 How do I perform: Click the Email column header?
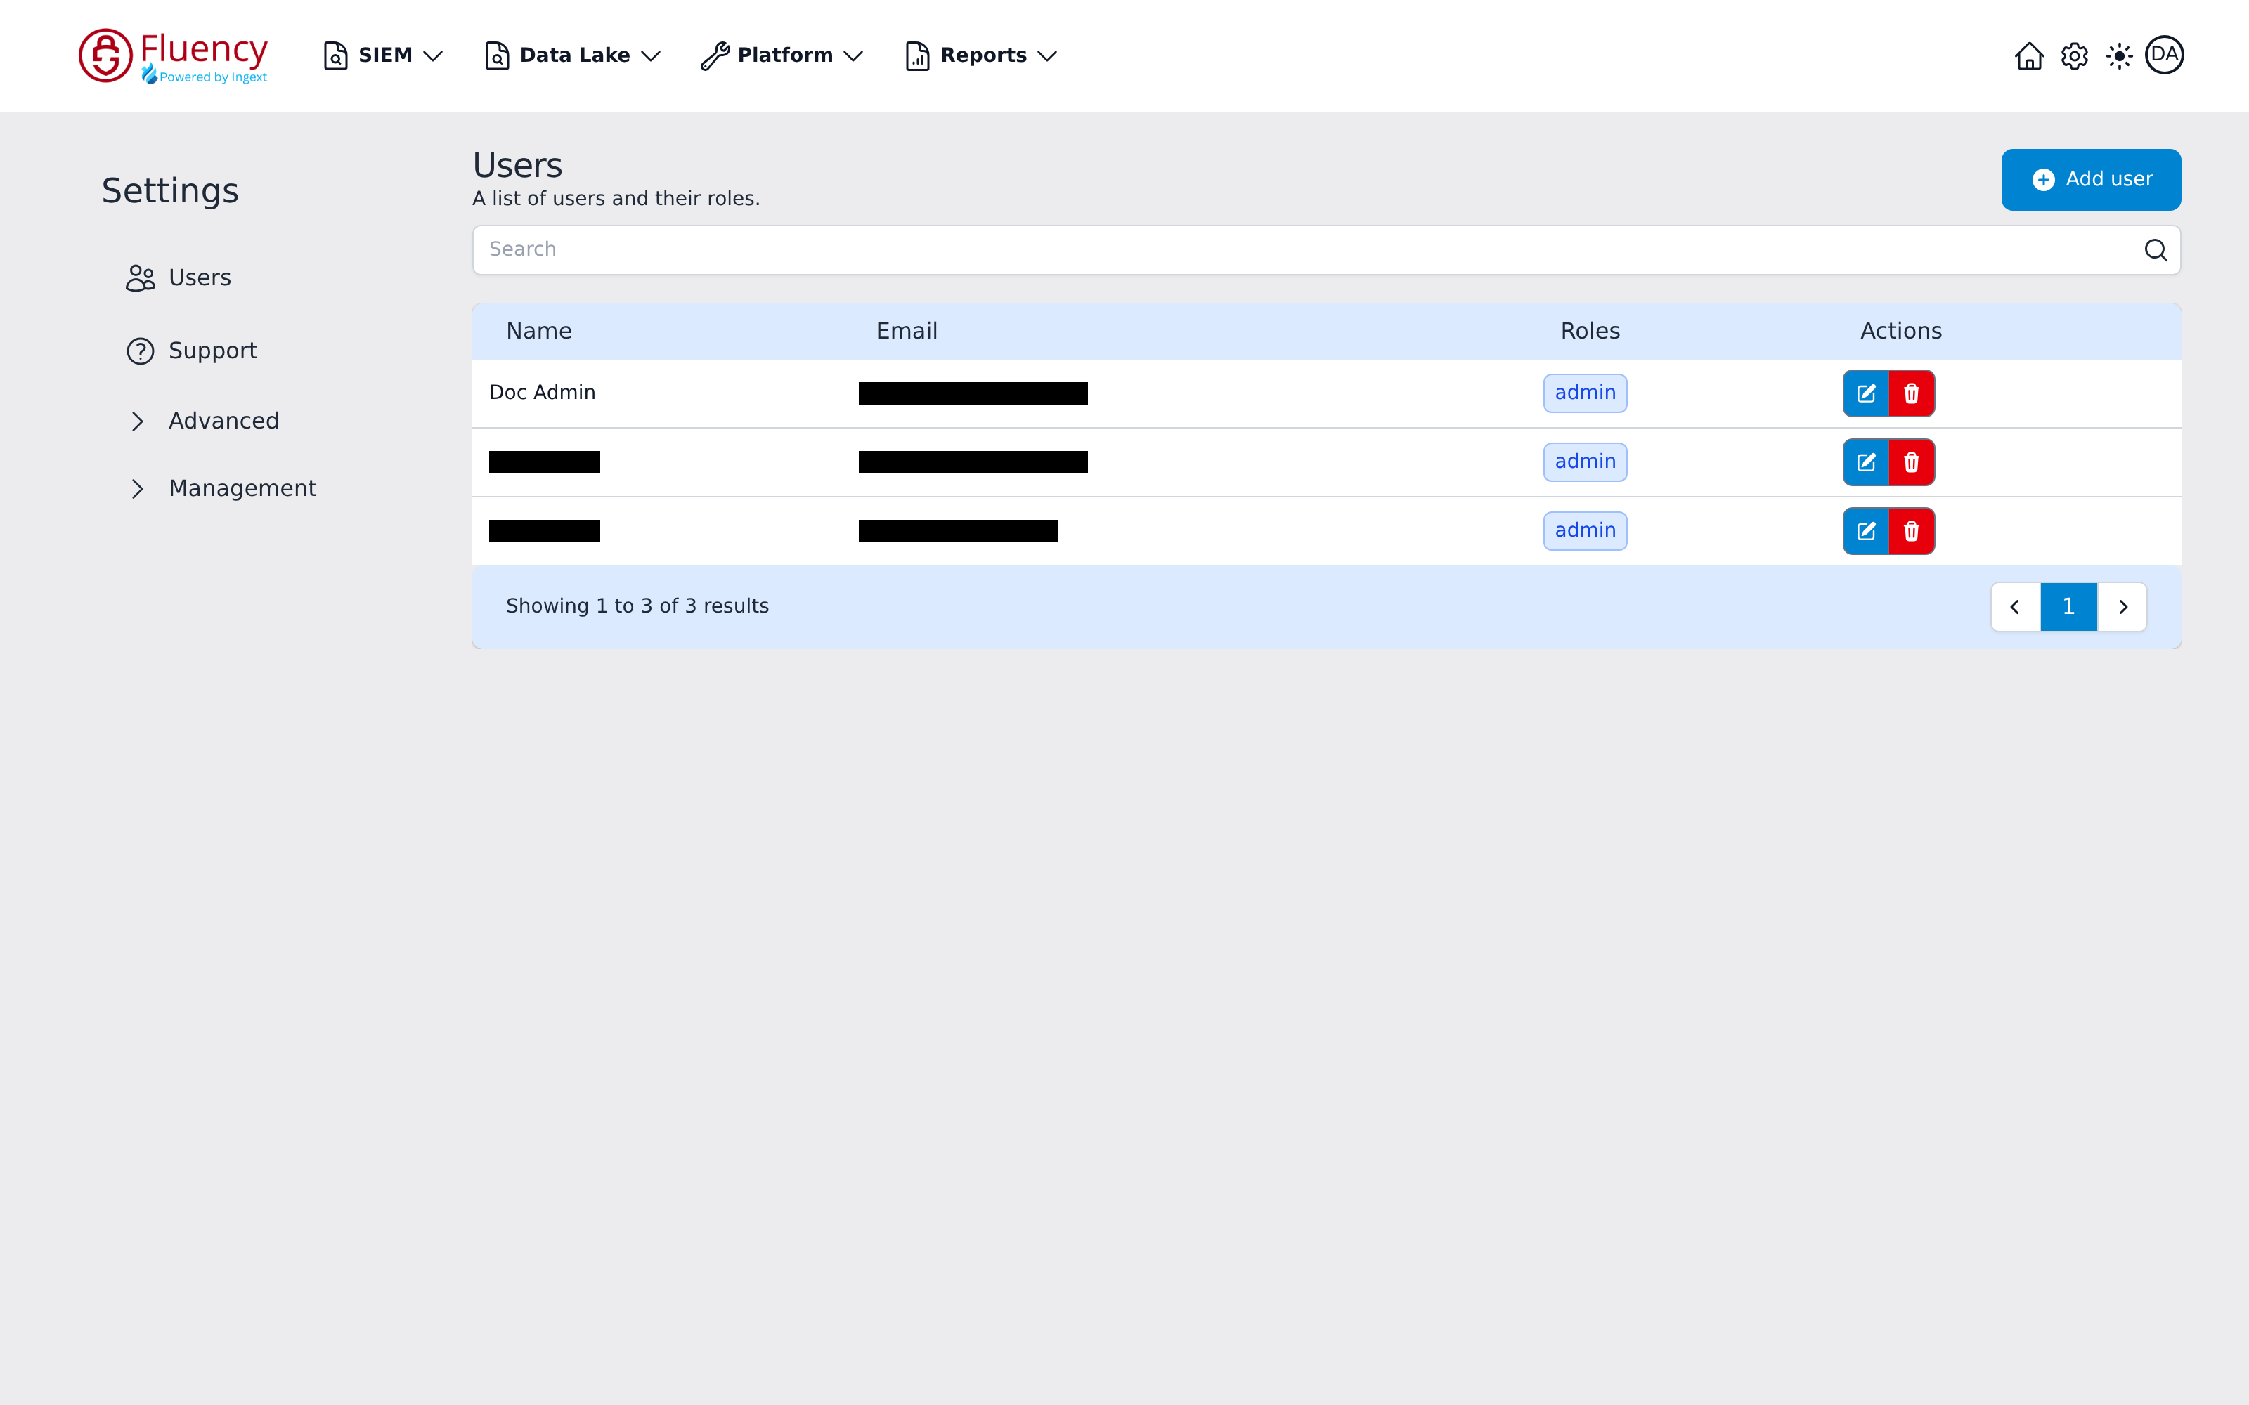[907, 332]
